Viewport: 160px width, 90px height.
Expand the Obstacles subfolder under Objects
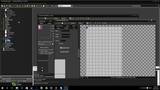point(4,37)
